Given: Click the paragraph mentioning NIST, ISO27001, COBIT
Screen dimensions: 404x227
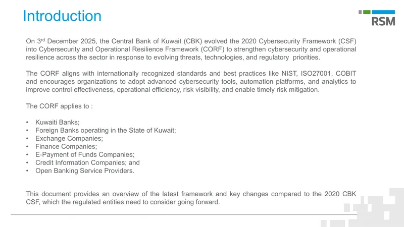Looking at the screenshot, I should click(191, 82).
